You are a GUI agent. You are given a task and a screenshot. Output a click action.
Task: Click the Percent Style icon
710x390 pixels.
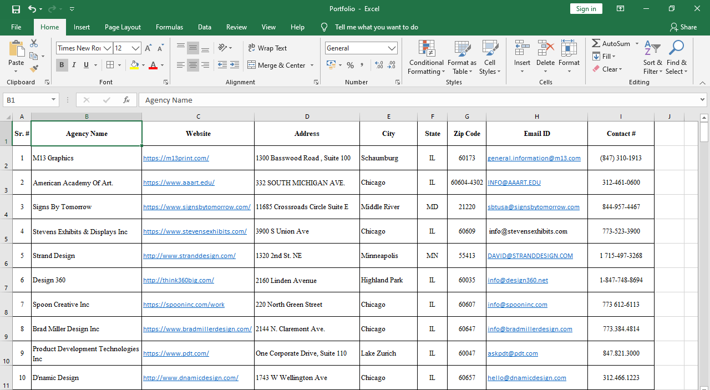(x=350, y=65)
